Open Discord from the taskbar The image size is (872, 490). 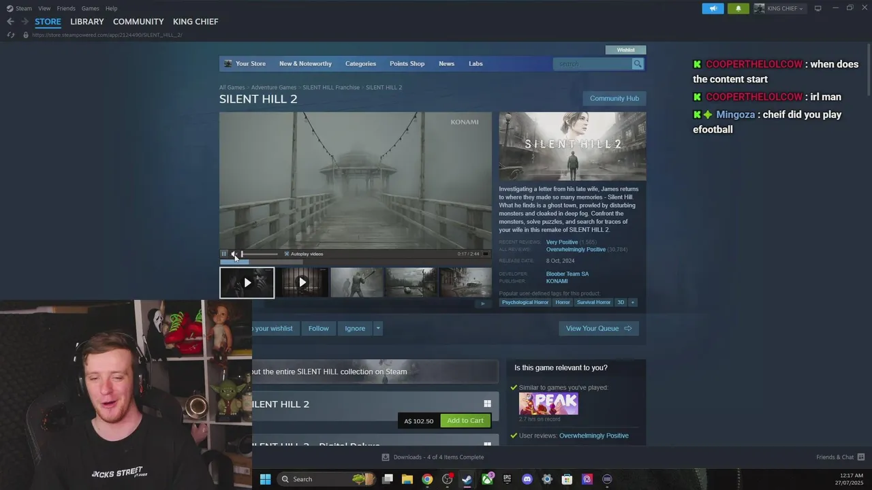(527, 479)
